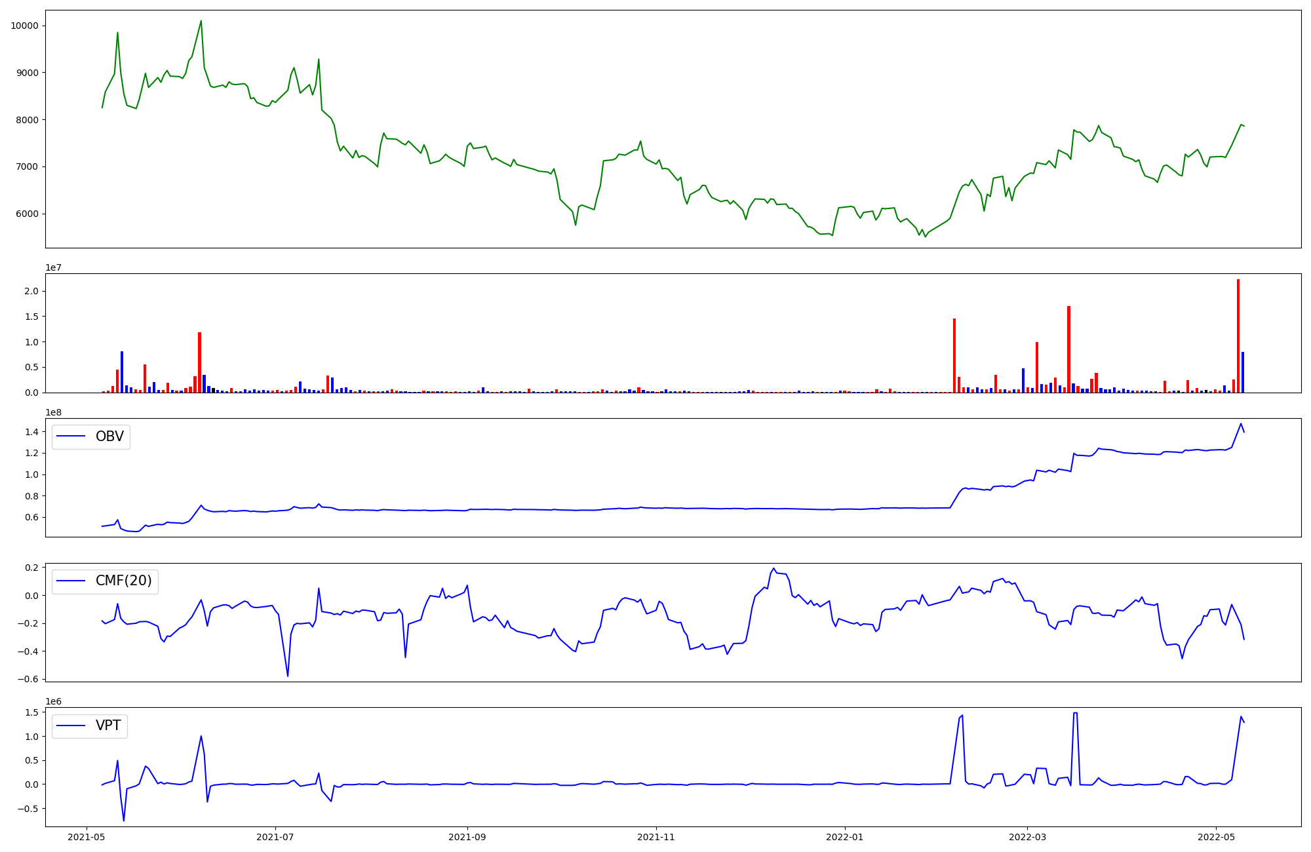Click the OBV legend label

pos(109,437)
